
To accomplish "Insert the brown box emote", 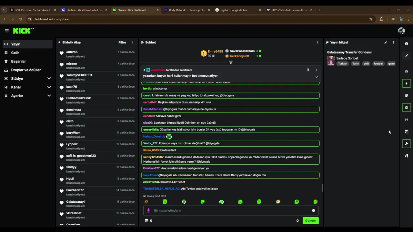I will tap(146, 202).
